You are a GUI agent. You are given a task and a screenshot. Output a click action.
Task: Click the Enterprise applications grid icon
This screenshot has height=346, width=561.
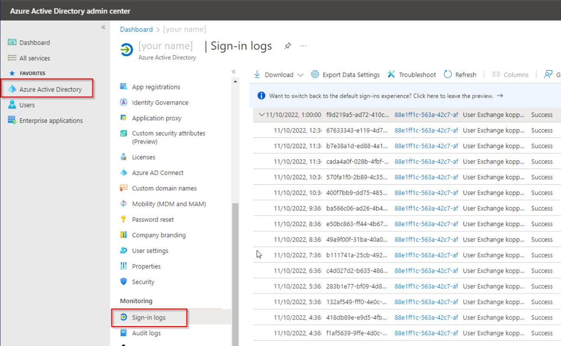click(12, 120)
